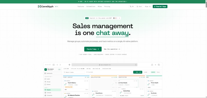Click the browser back chevron in preview

[57, 65]
